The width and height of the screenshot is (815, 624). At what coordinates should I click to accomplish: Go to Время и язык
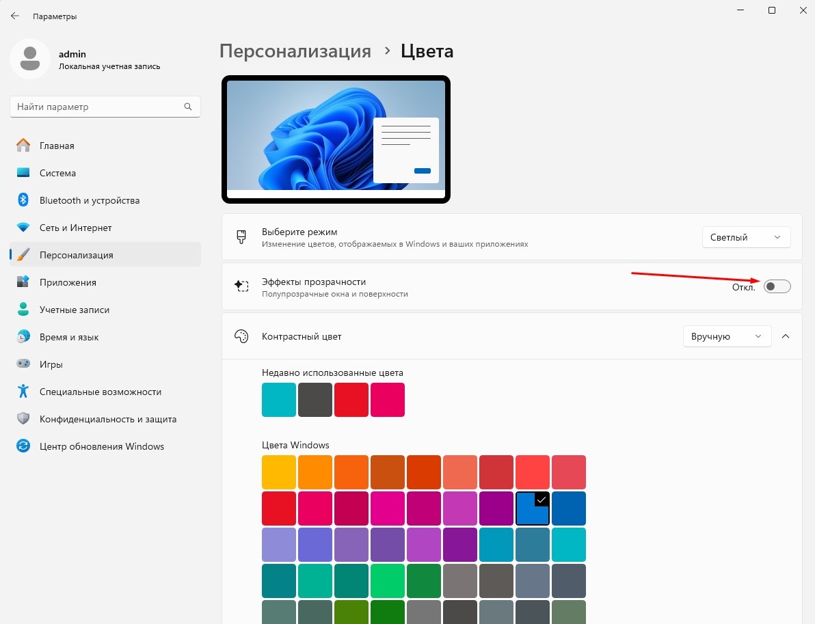point(105,337)
